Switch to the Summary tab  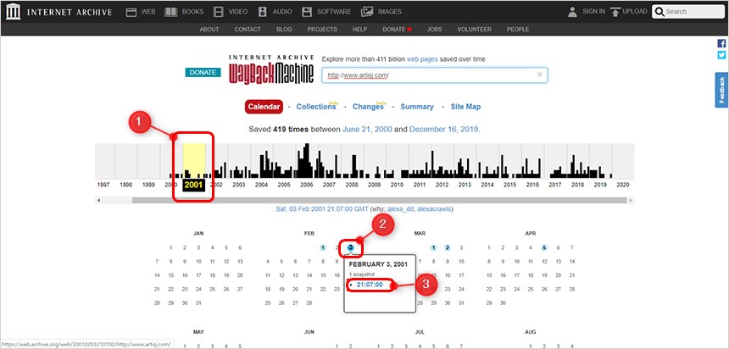point(417,107)
